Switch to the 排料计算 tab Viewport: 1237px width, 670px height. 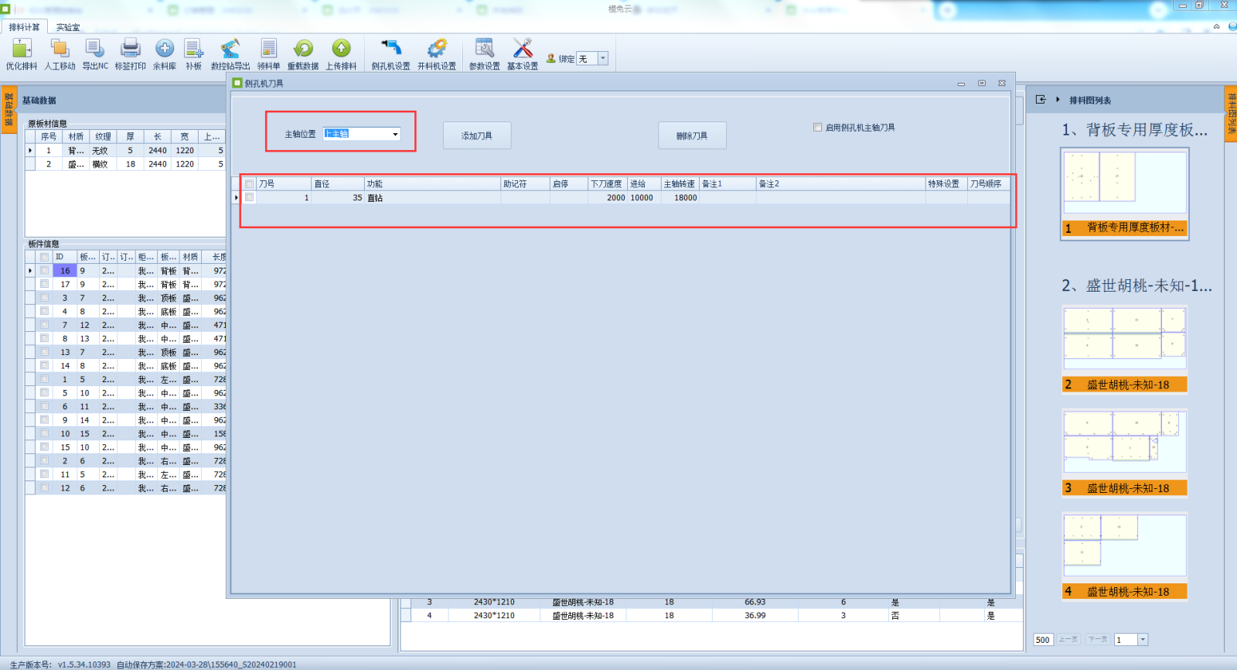(x=24, y=27)
